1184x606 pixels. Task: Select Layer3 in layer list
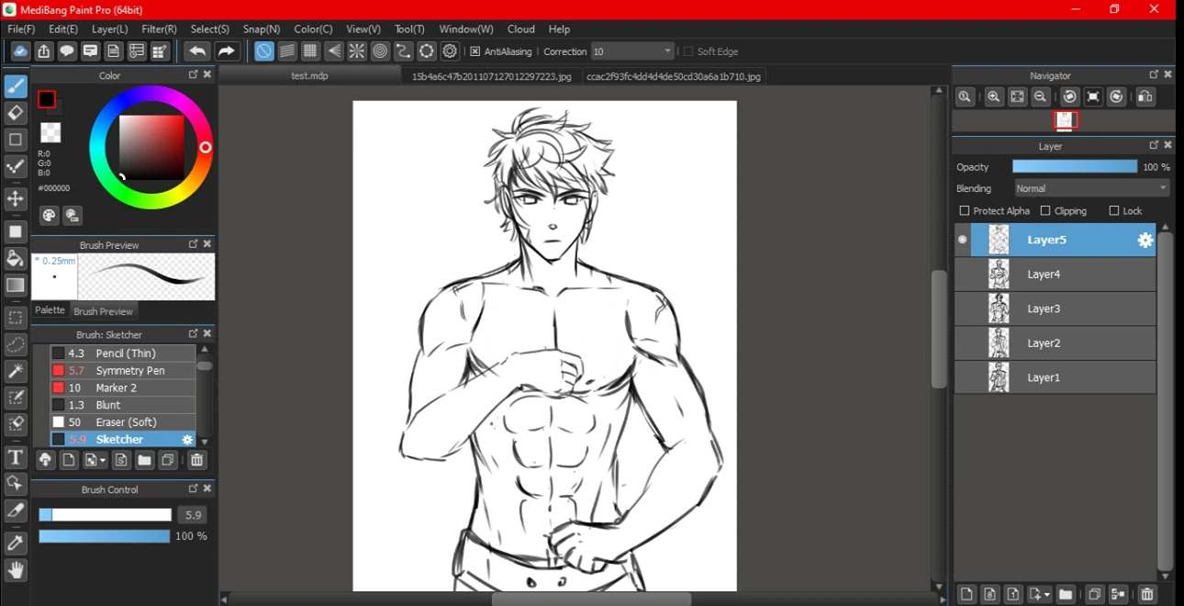coord(1056,309)
